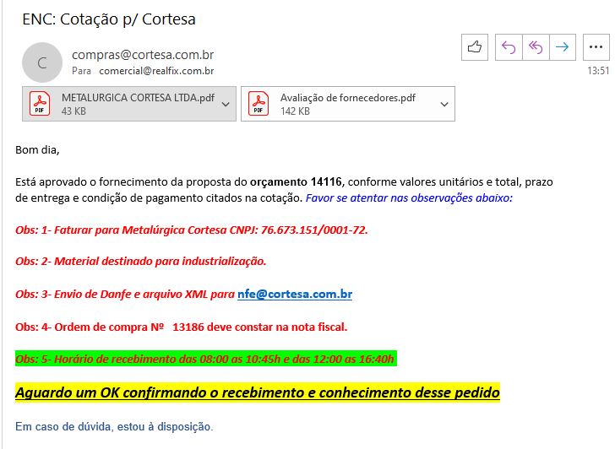Screen dimensions: 615x449
Task: Click sender address compras@cortesa.com.br
Action: click(143, 54)
